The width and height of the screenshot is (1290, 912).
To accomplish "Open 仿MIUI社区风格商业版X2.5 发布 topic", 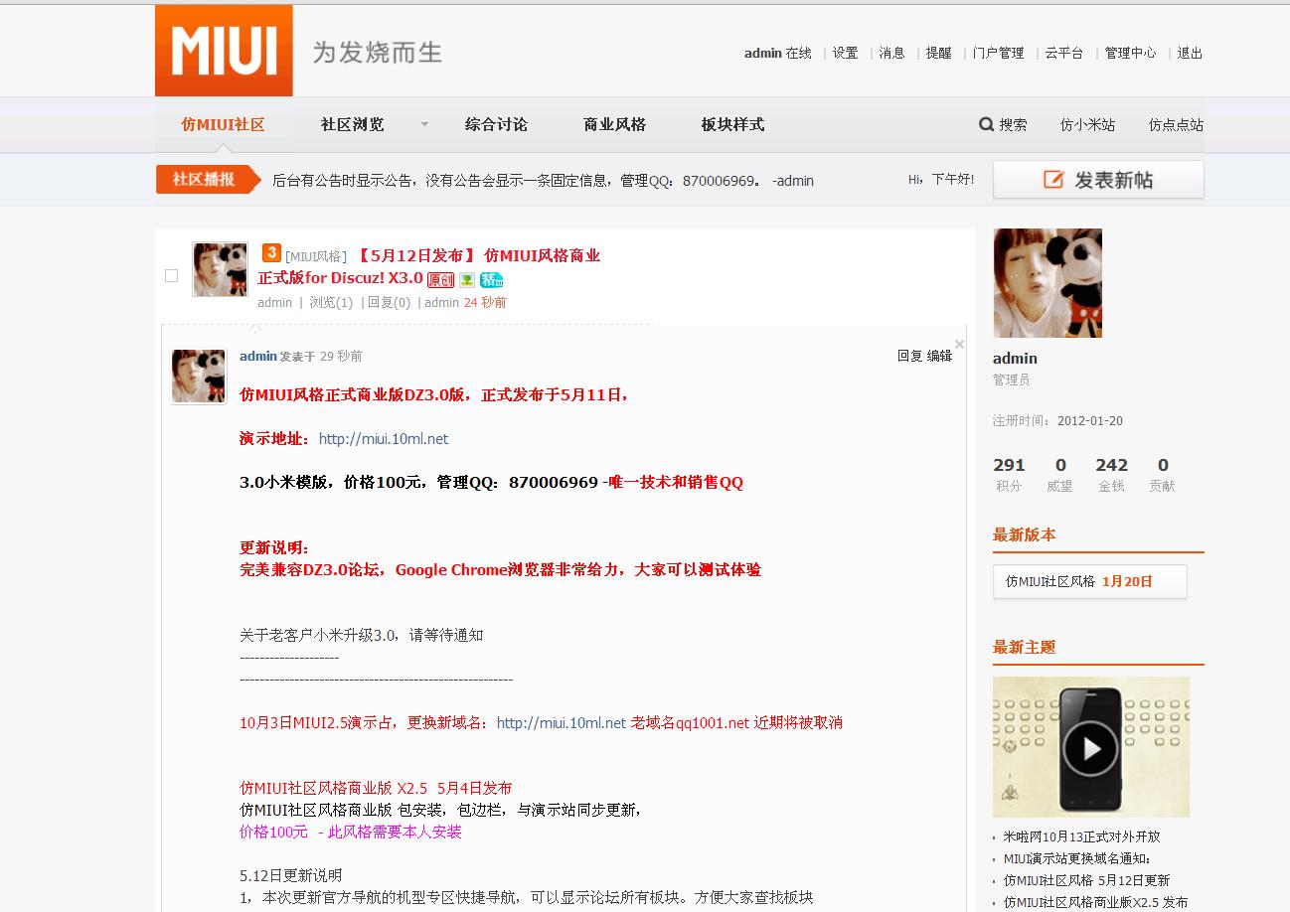I will pos(1095,902).
